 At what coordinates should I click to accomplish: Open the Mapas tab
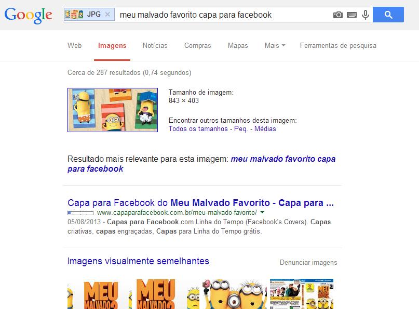pos(238,46)
